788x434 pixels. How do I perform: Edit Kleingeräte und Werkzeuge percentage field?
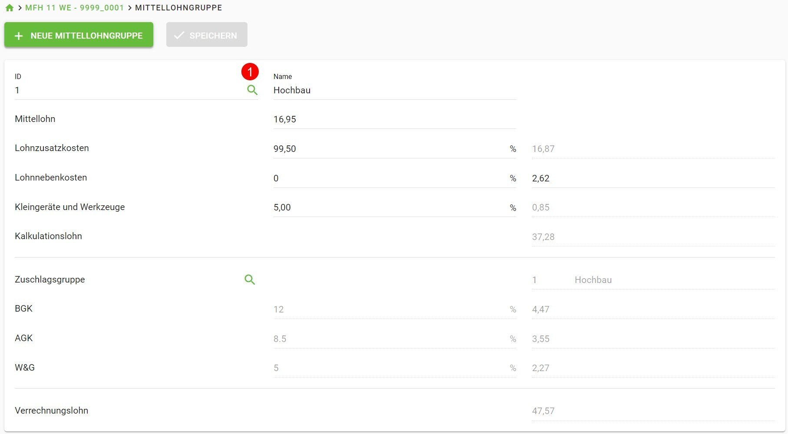[x=389, y=207]
